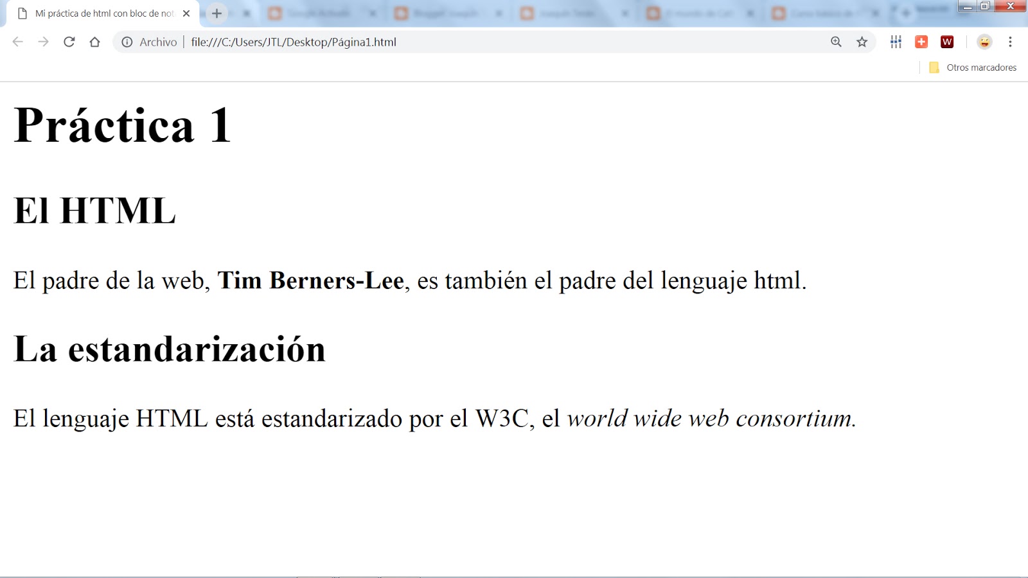Viewport: 1028px width, 578px height.
Task: Click the smiley face profile avatar
Action: pyautogui.click(x=984, y=42)
